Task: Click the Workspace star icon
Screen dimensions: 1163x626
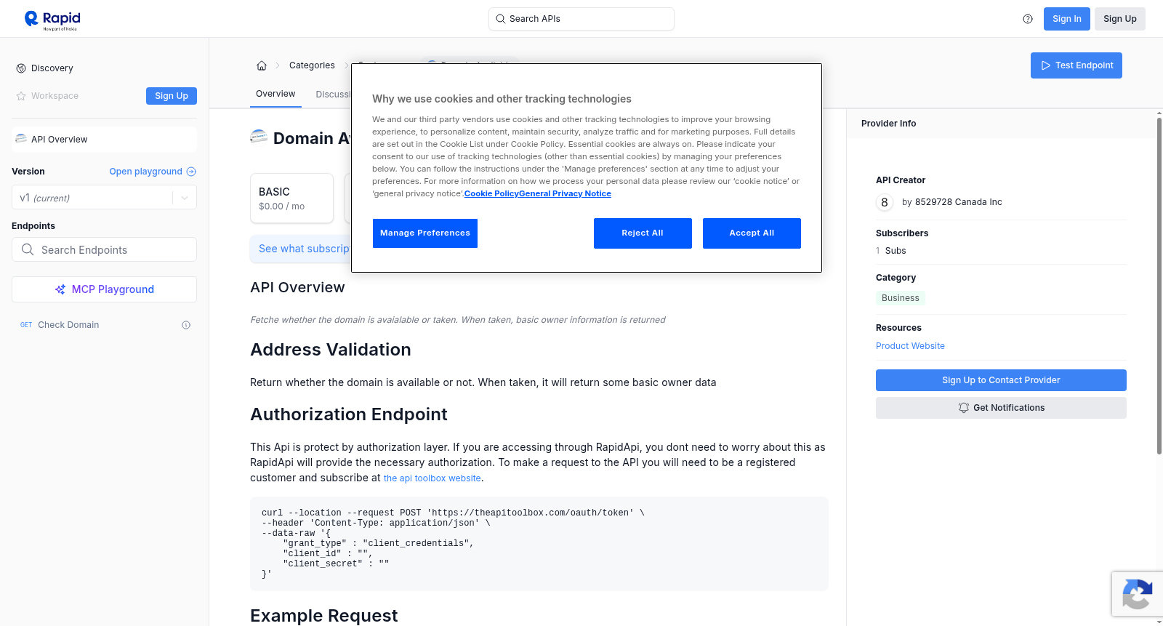Action: [21, 96]
